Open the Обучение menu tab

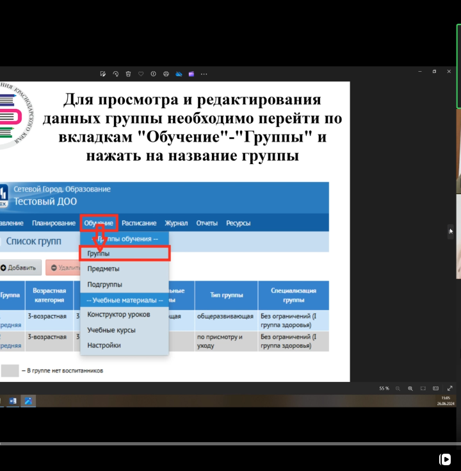99,223
